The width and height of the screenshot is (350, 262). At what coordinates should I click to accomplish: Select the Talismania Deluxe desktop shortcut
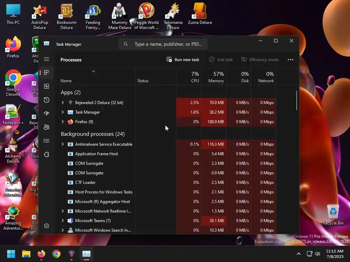tap(173, 17)
